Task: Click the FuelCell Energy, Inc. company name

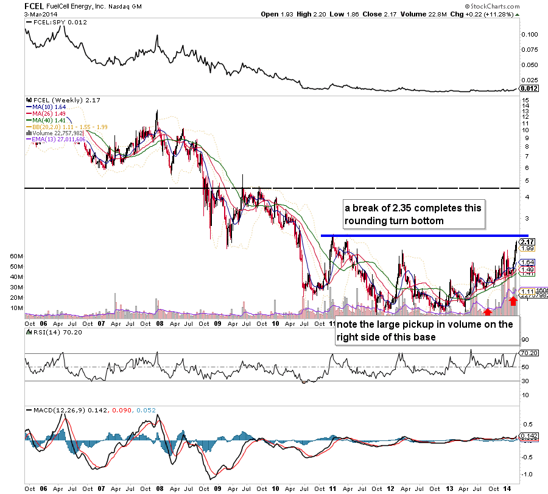Action: 76,6
